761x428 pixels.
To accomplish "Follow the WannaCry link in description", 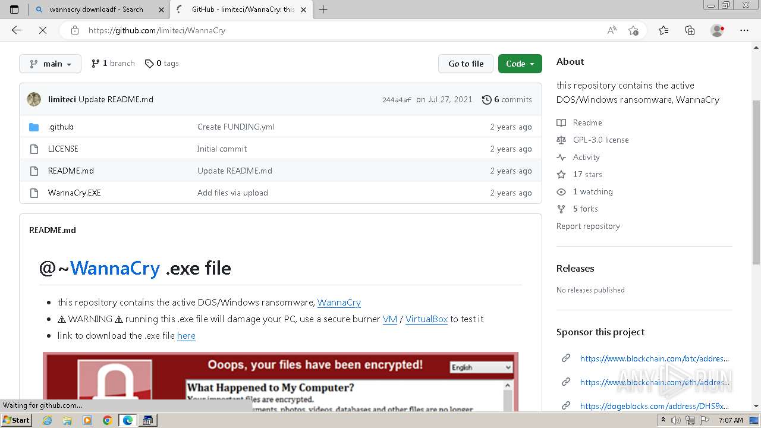I will point(339,302).
